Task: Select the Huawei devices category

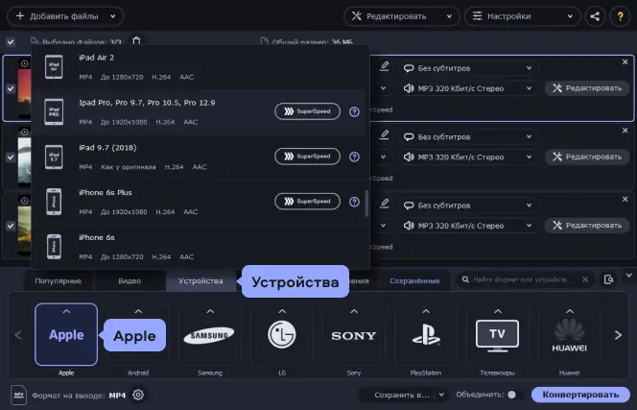Action: [570, 335]
